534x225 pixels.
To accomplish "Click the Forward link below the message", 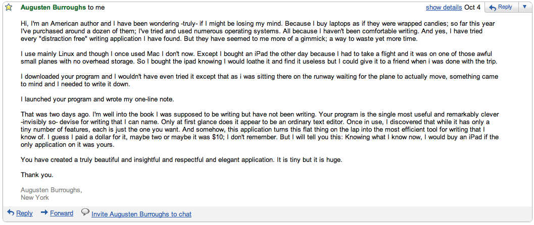I will (x=62, y=213).
